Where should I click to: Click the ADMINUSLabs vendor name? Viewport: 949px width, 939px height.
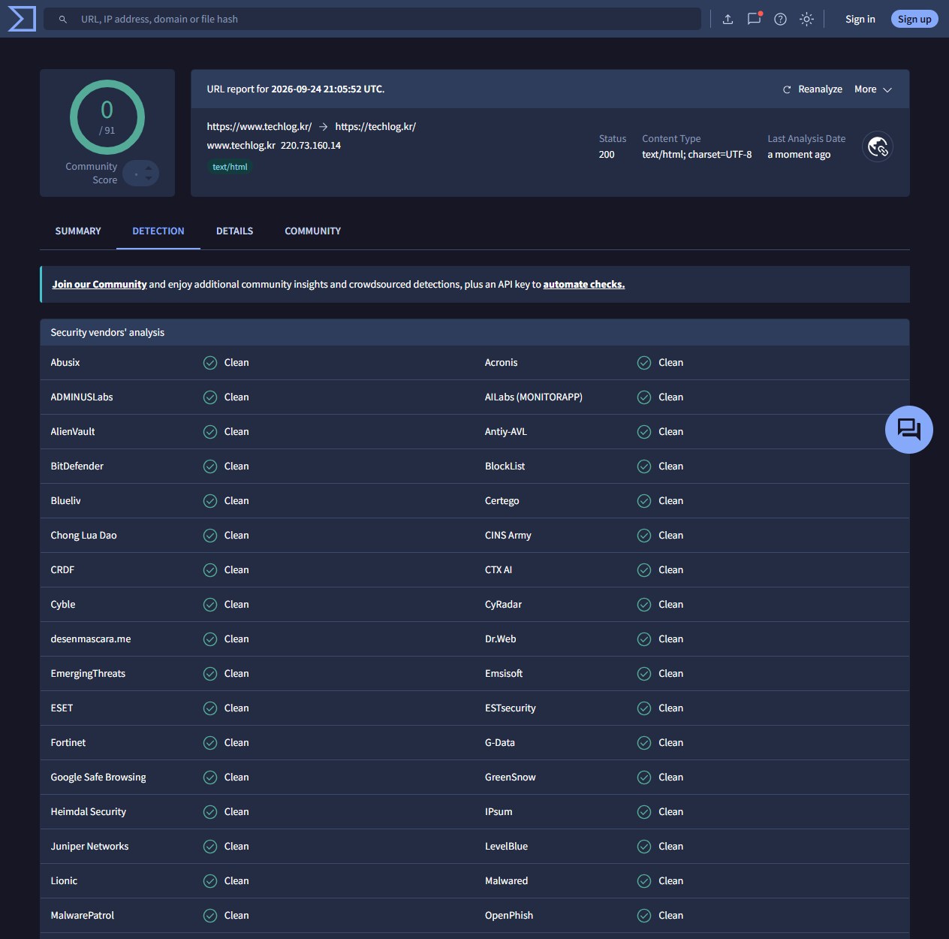point(82,397)
